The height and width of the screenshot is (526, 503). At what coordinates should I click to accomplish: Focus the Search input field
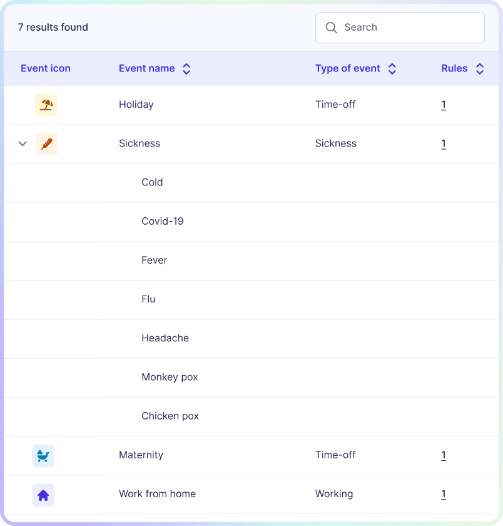pyautogui.click(x=410, y=28)
